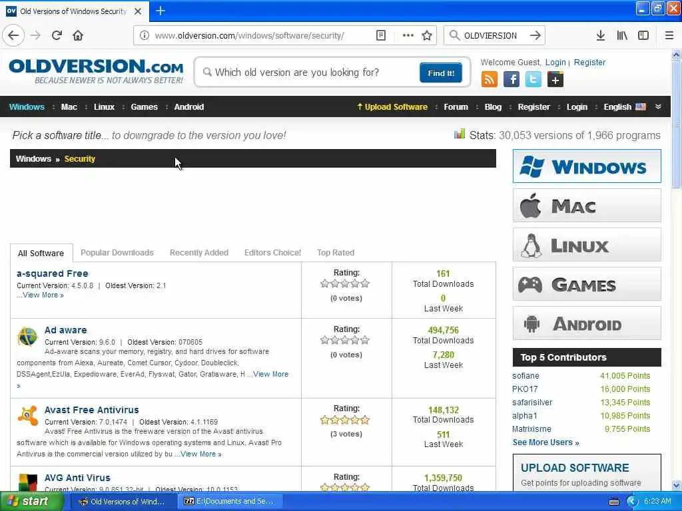Click the Avast Free Antivirus orange icon
This screenshot has height=511, width=682.
[x=27, y=415]
